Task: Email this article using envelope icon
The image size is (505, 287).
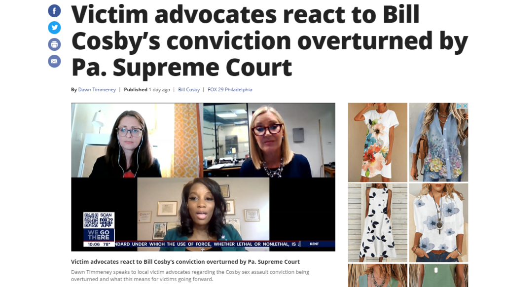Action: [x=54, y=61]
